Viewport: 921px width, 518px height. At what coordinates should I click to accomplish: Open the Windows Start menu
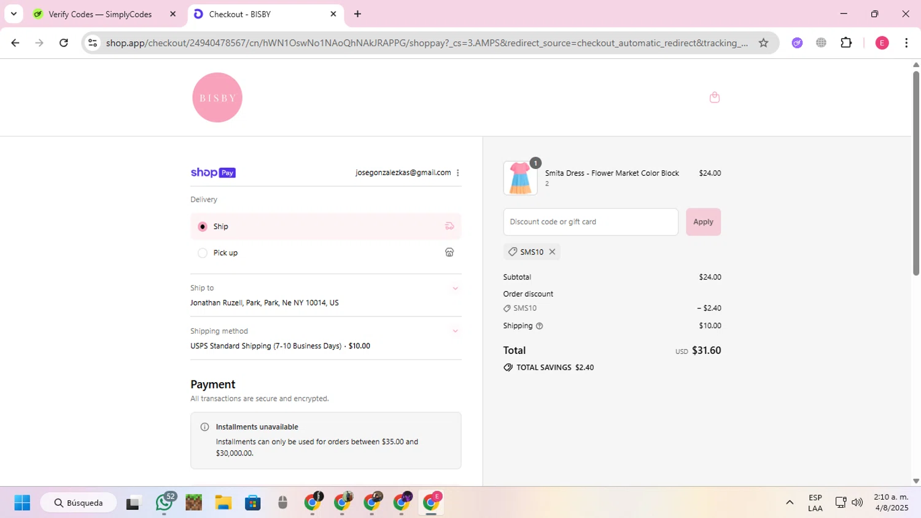coord(22,503)
